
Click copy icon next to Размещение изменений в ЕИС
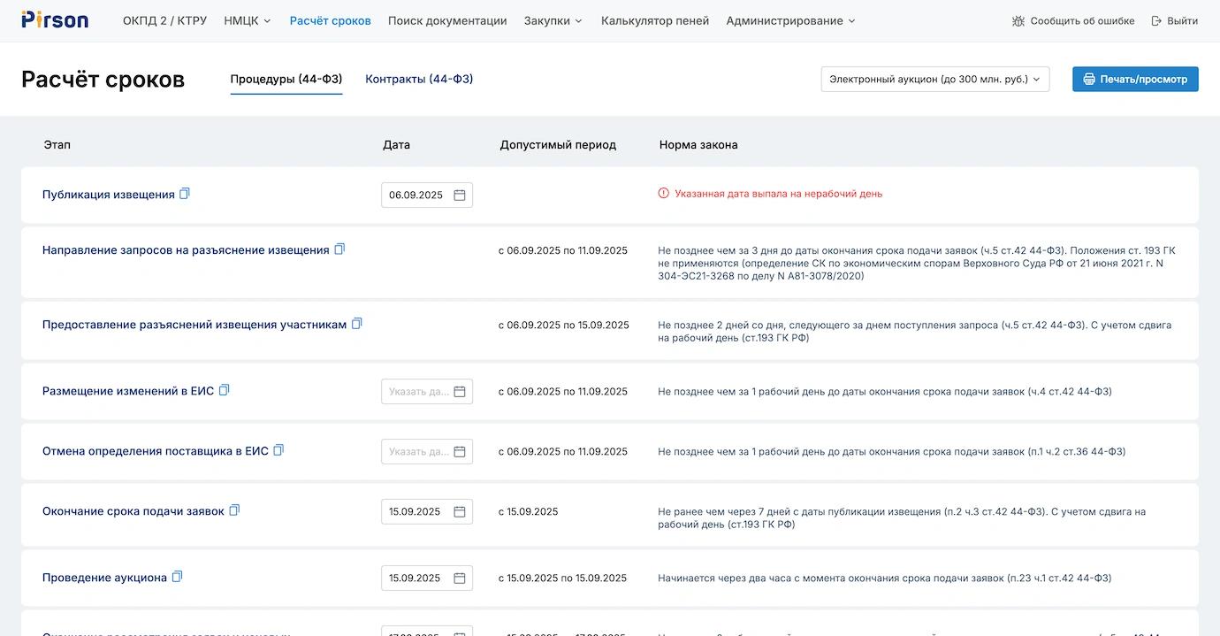pos(225,390)
